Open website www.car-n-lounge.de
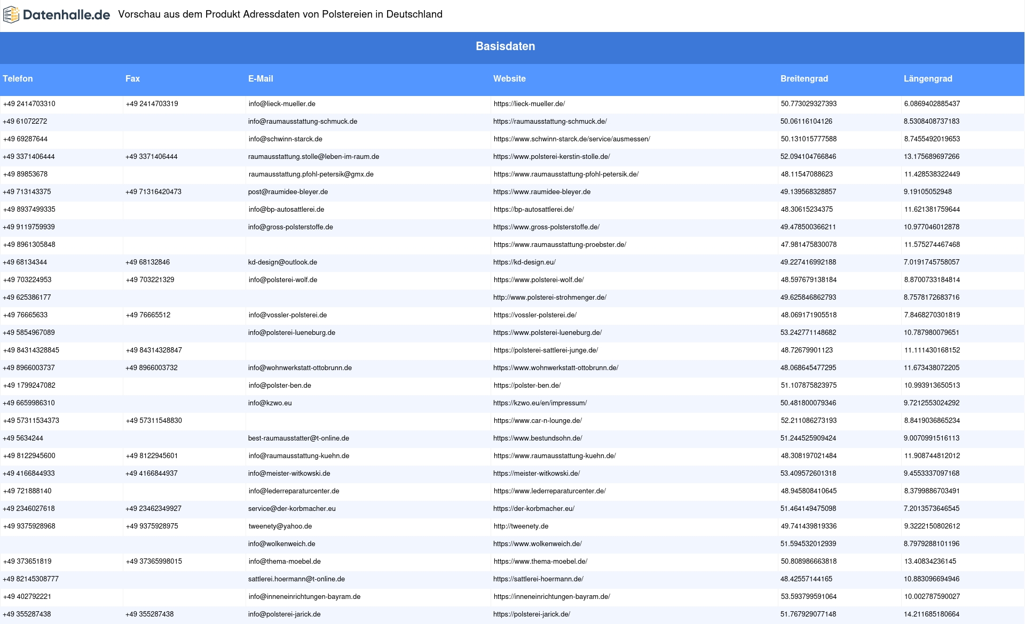The width and height of the screenshot is (1025, 624). (538, 421)
